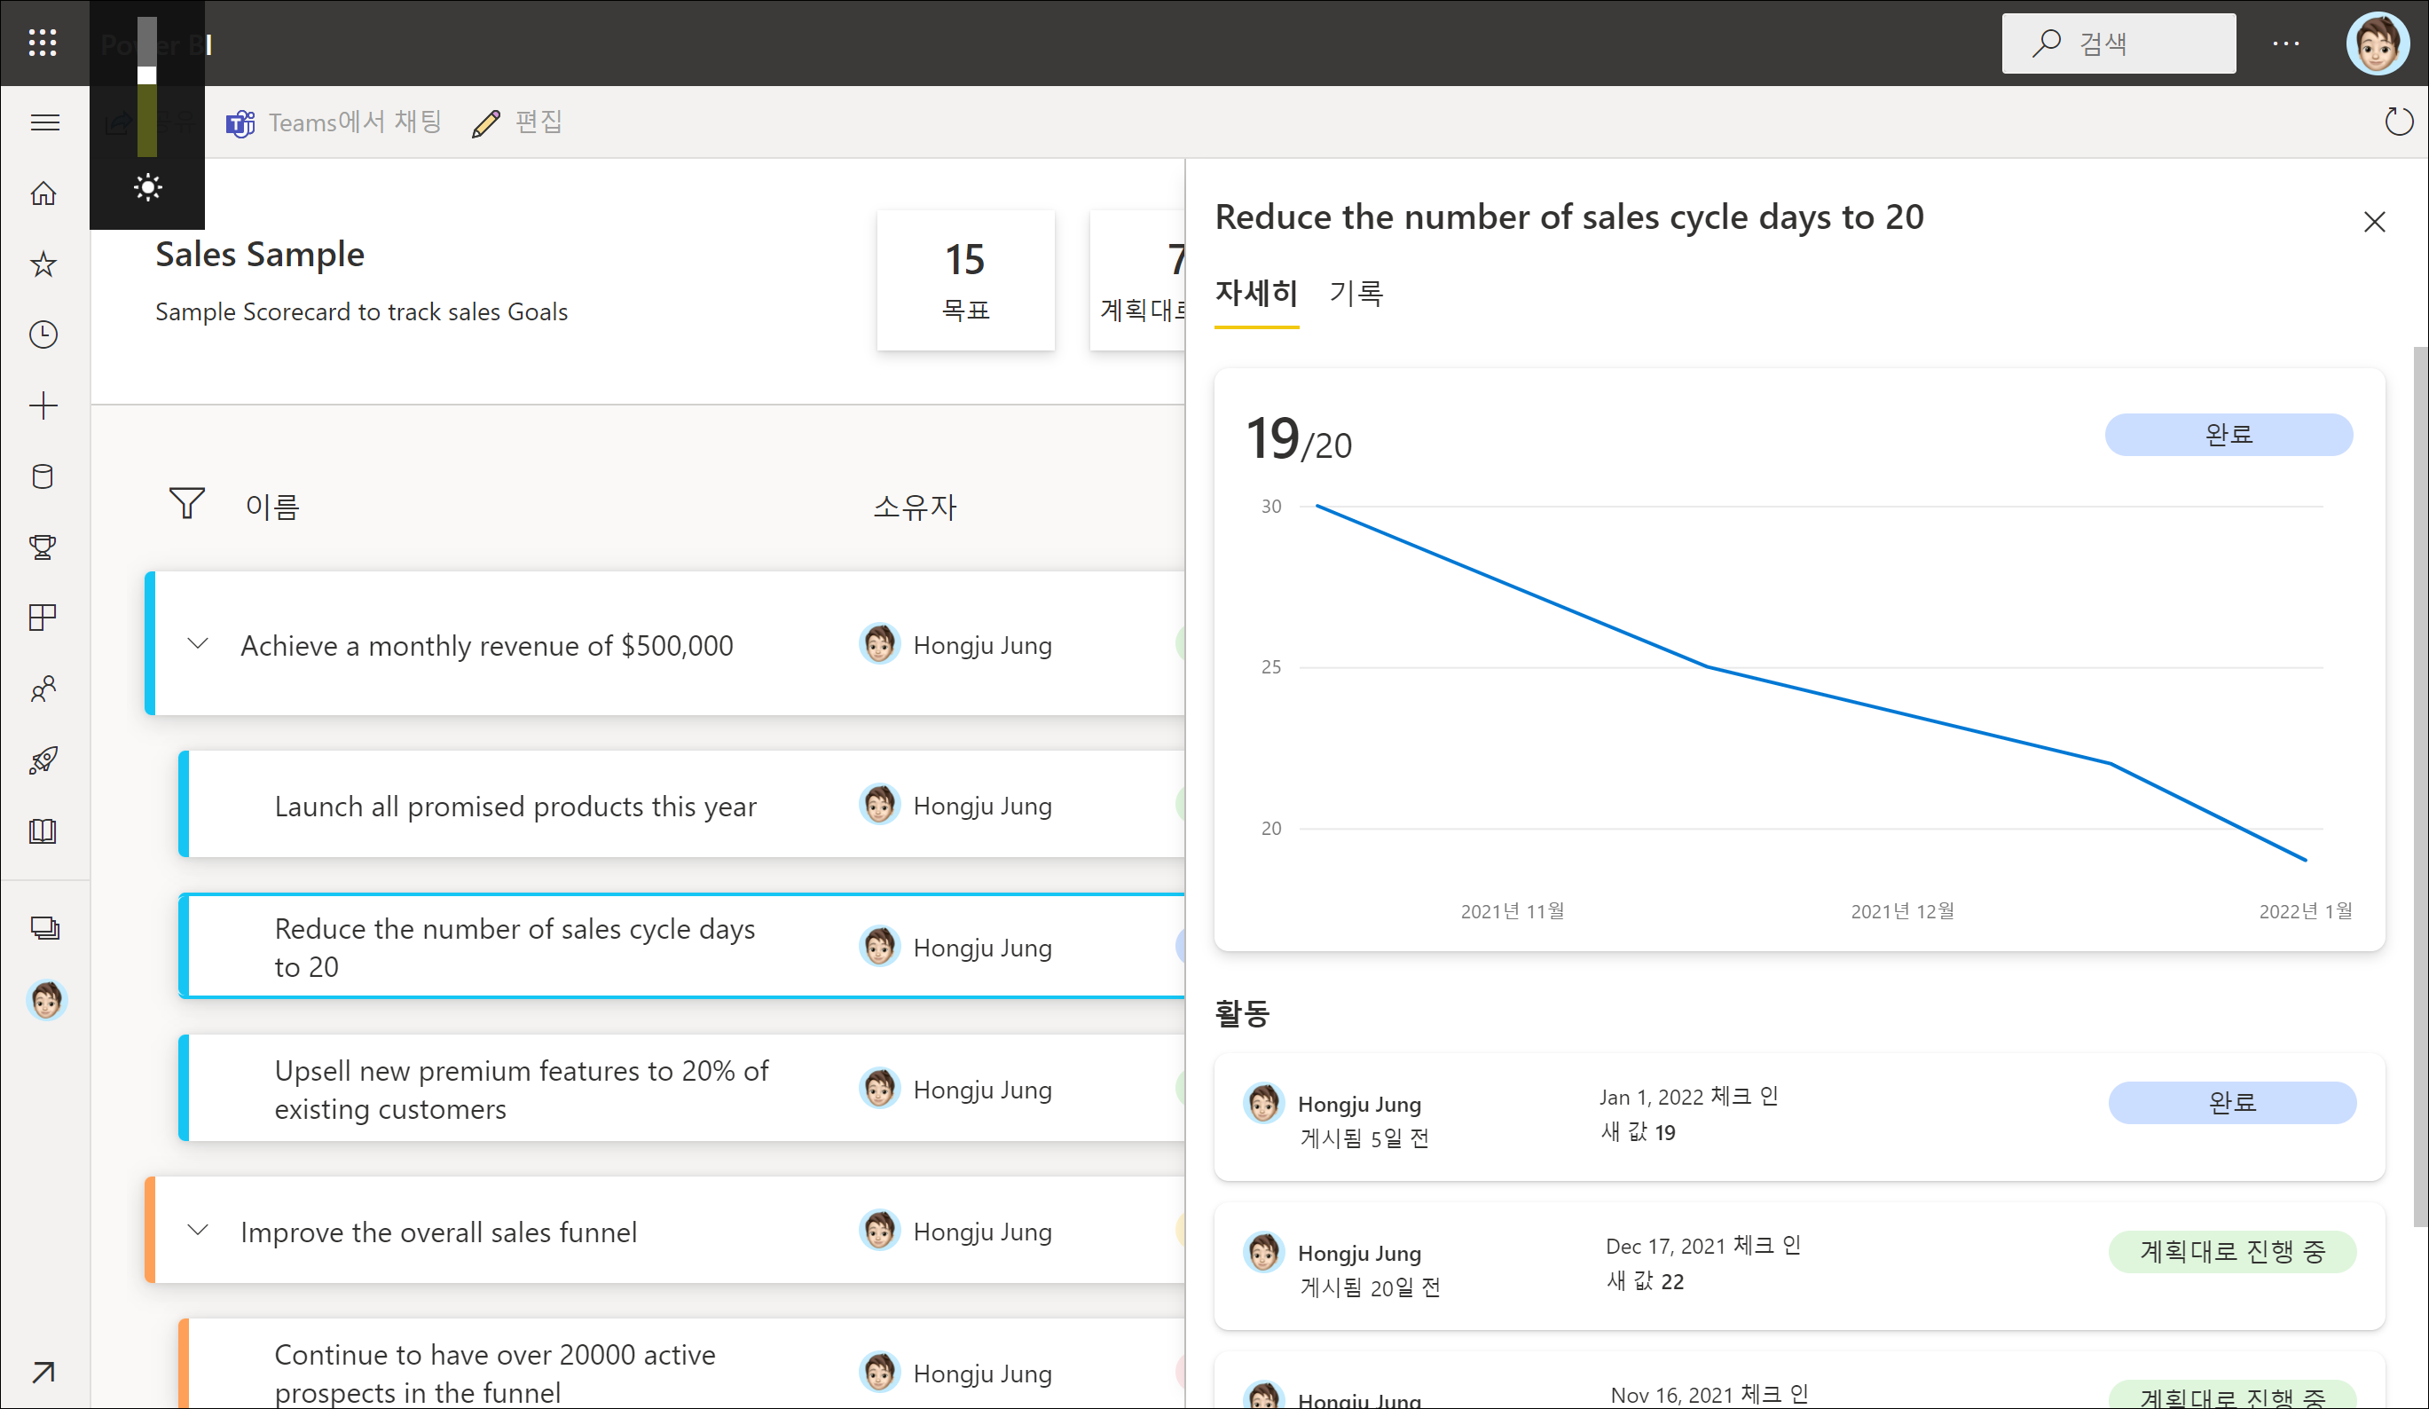Toggle the hamburger navigation menu

(44, 122)
